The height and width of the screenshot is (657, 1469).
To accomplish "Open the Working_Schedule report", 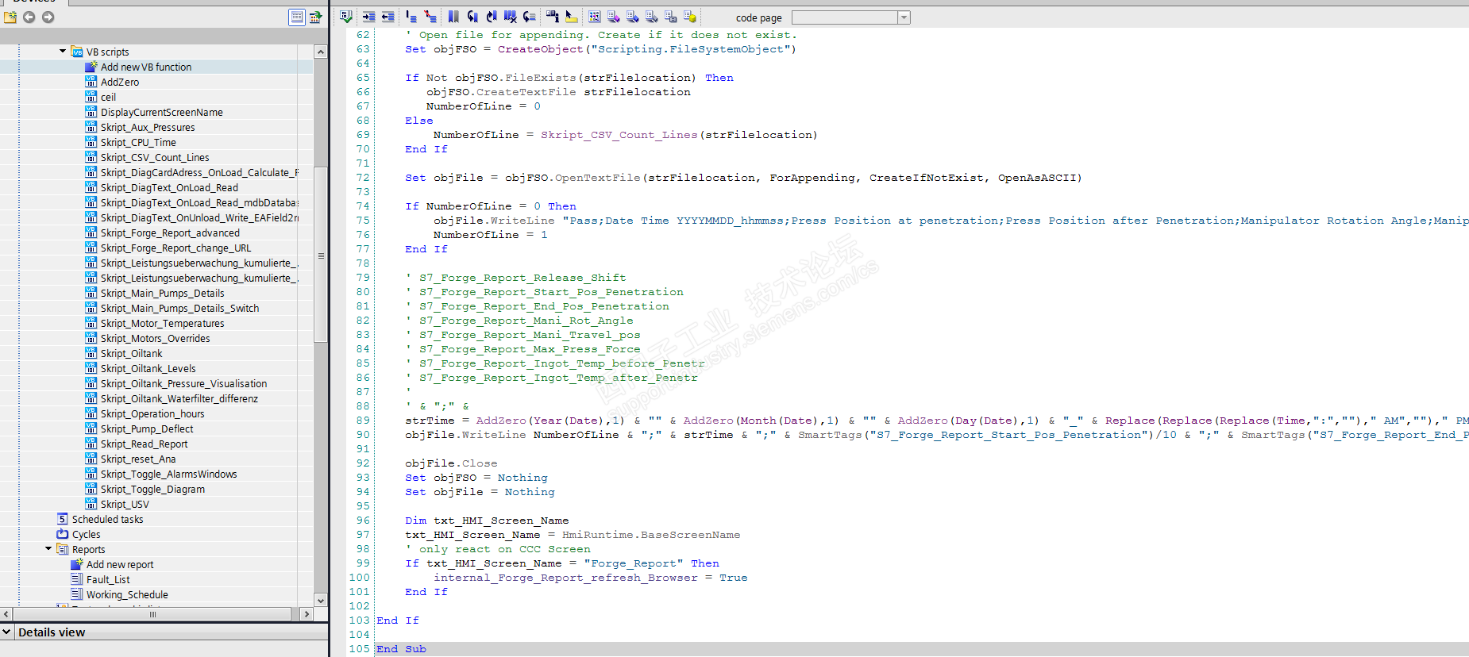I will pos(127,595).
